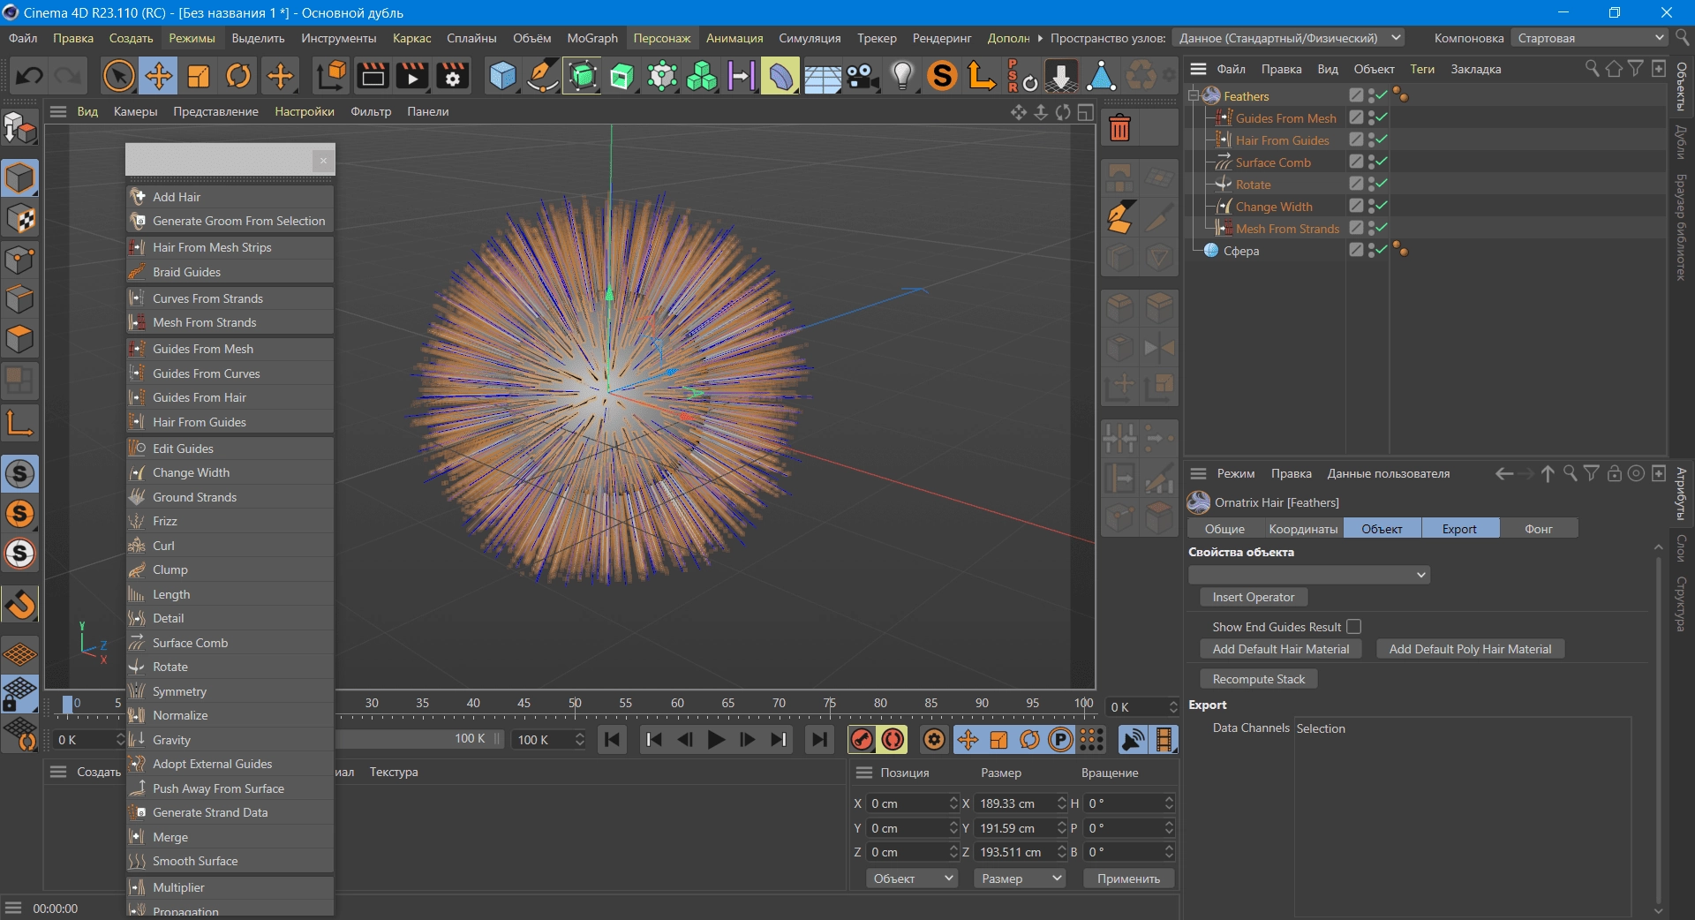
Task: Toggle green checkmark of Rotate operator
Action: [x=1382, y=184]
